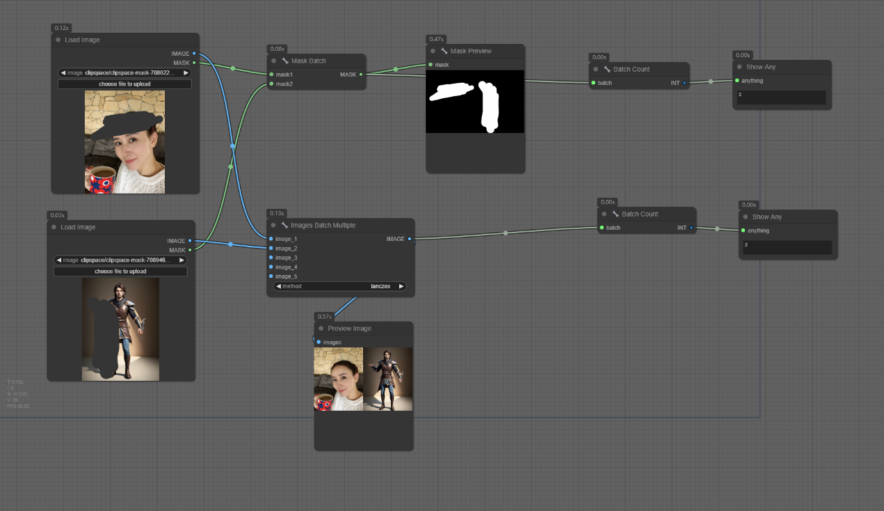Collapse the Preview Image node via title dot
This screenshot has width=884, height=511.
[x=321, y=329]
